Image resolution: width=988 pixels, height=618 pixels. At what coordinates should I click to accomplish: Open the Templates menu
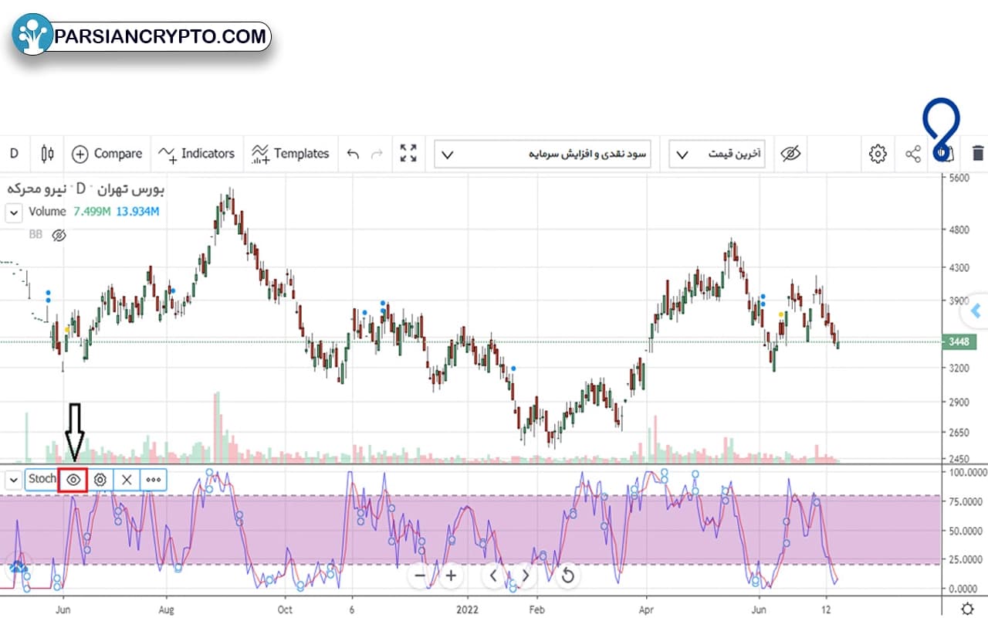click(290, 154)
